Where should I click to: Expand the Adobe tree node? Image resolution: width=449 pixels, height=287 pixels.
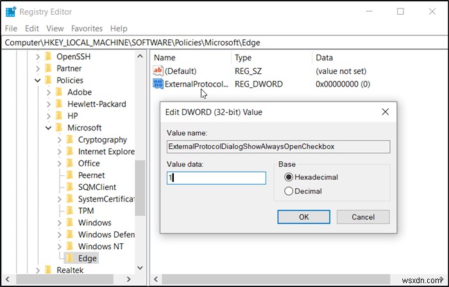(x=48, y=92)
